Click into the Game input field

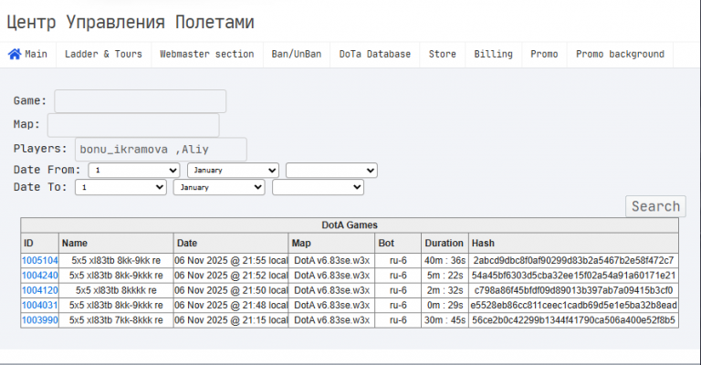[140, 101]
